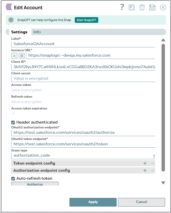Image resolution: width=171 pixels, height=213 pixels.
Task: Switch to the Settings tab
Action: pyautogui.click(x=19, y=32)
